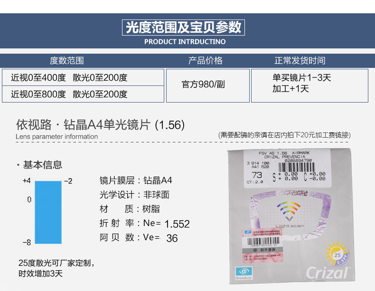Click the Crizal brand logo
This screenshot has width=375, height=291.
pos(327,273)
